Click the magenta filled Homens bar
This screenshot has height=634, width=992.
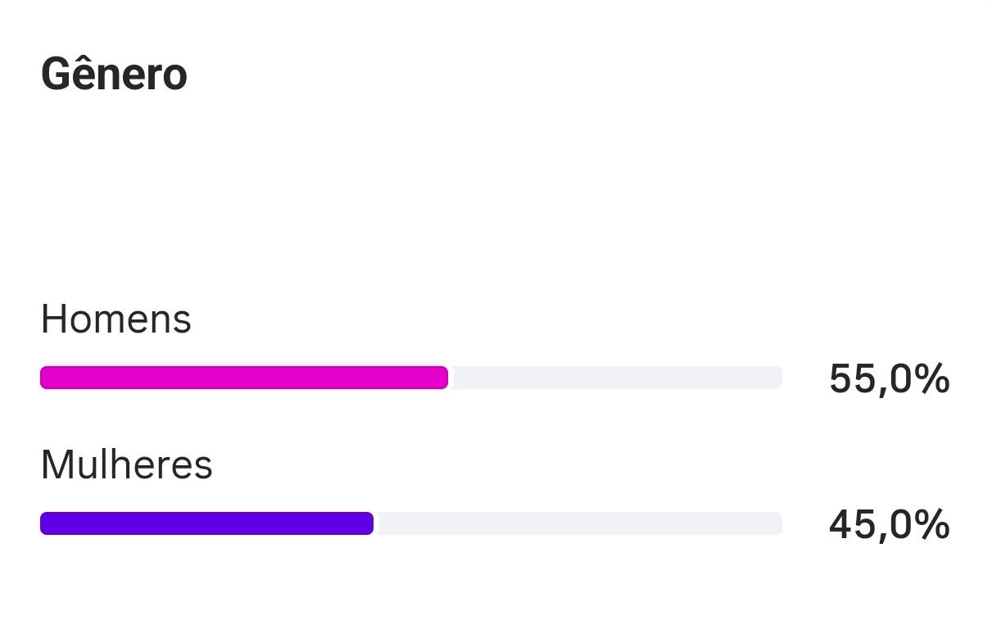tap(244, 378)
